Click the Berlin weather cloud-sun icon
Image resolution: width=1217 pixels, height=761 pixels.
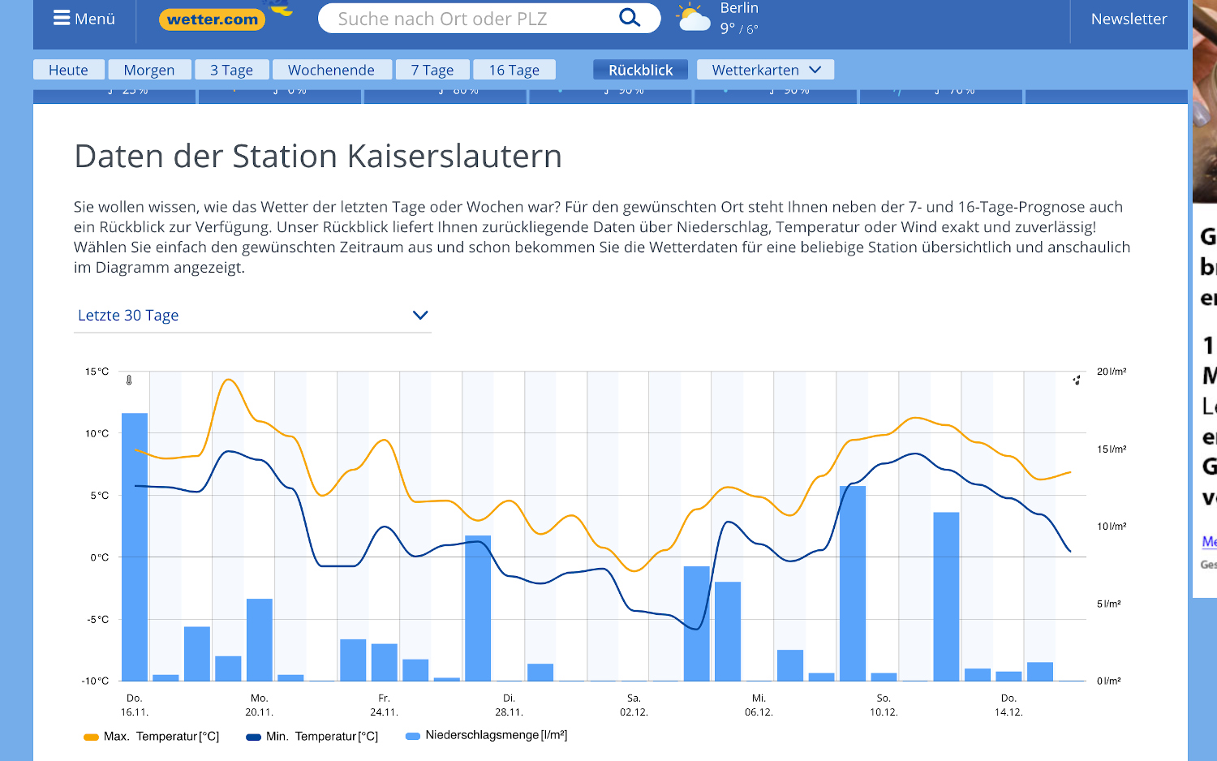click(x=693, y=18)
